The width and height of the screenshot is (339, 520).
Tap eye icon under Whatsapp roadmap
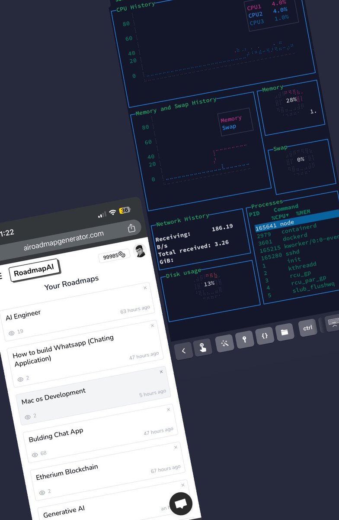coord(20,379)
